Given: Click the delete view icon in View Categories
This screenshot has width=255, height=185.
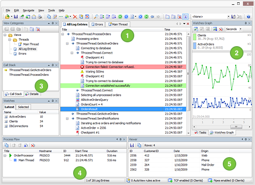Looking at the screenshot, I should pos(38,29).
